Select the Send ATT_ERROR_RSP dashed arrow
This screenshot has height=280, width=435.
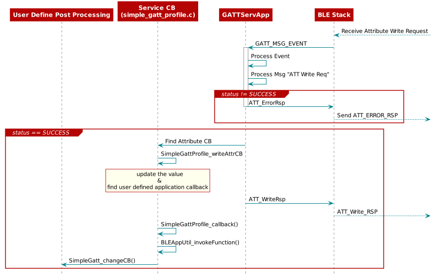(x=382, y=119)
